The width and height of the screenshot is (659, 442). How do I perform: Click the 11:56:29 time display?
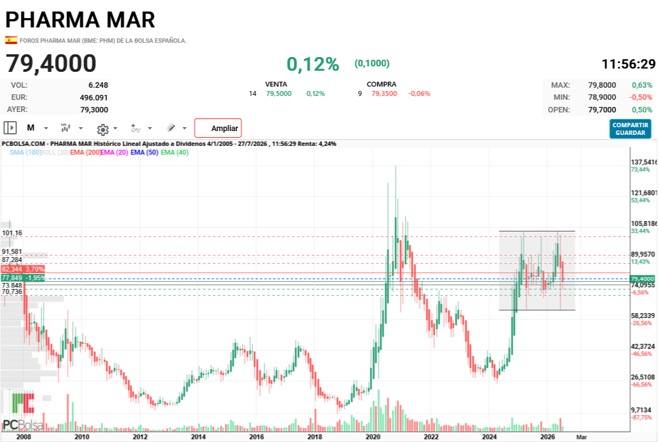pos(629,64)
